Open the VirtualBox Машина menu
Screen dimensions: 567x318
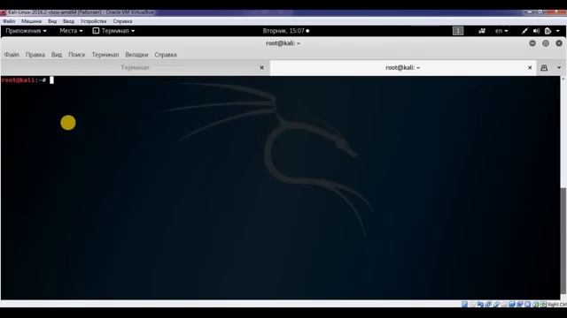[32, 21]
